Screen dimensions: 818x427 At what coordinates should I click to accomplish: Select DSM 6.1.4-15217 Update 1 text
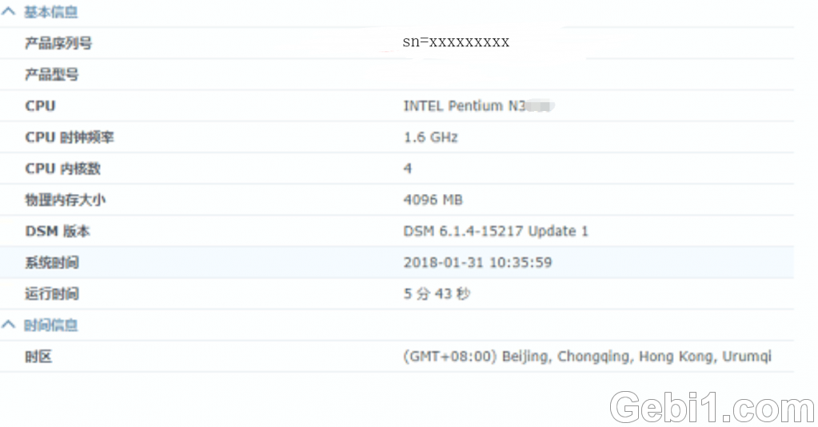click(x=496, y=231)
